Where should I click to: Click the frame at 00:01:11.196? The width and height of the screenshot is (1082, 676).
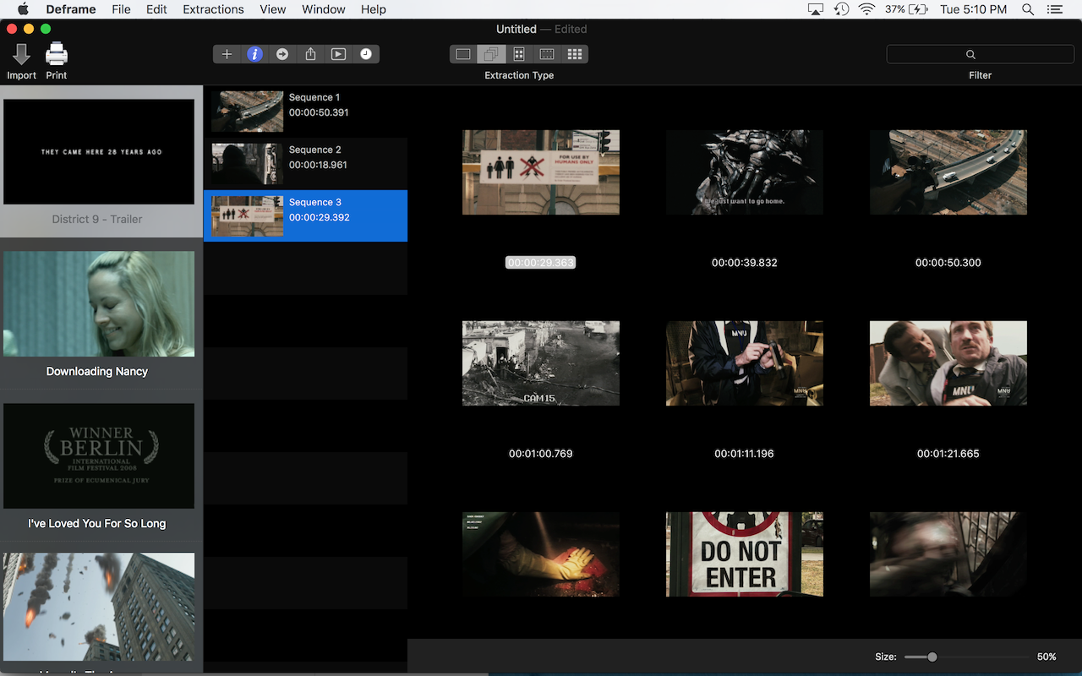[745, 363]
